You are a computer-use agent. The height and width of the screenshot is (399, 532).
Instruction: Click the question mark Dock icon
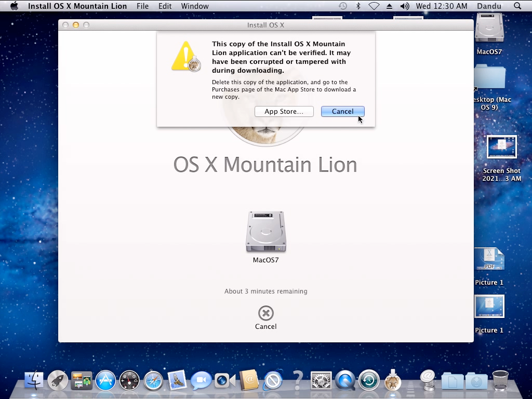(x=297, y=380)
